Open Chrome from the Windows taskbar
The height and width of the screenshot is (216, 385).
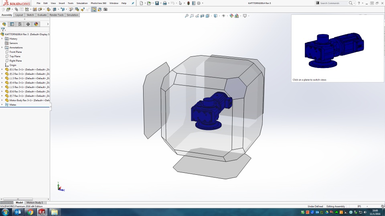[x=30, y=212]
